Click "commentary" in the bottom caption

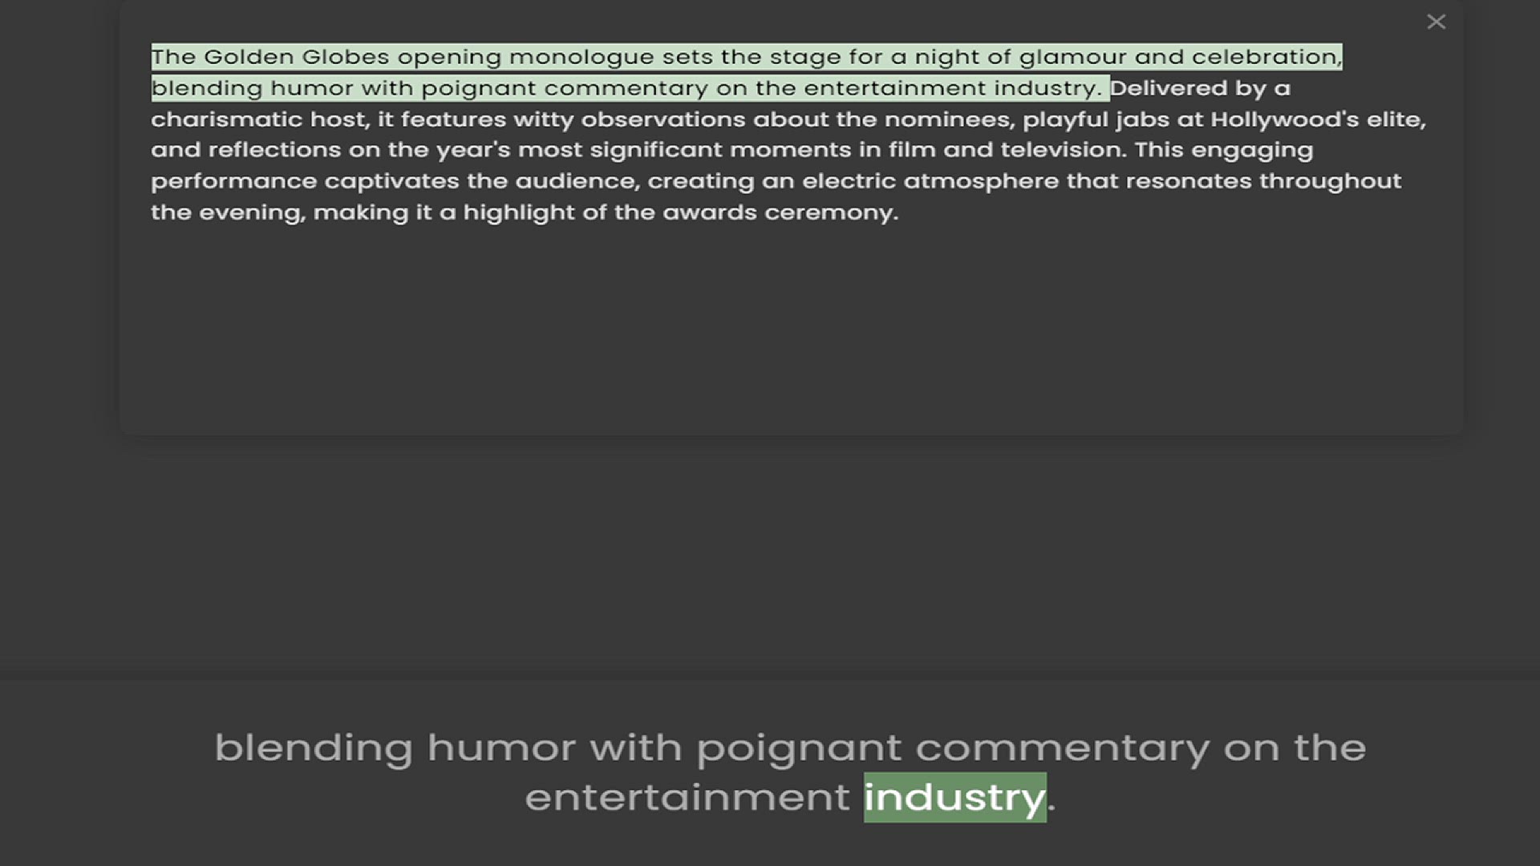click(1062, 748)
